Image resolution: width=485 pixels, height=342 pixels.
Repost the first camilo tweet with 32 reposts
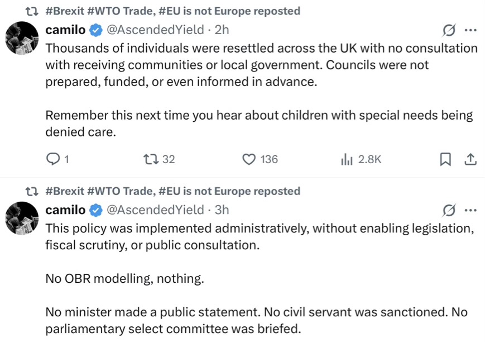click(151, 159)
